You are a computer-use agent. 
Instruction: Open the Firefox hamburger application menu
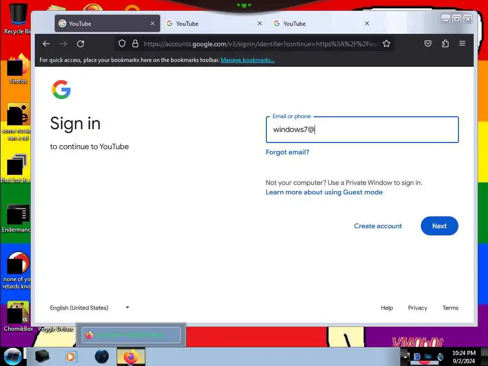(462, 43)
